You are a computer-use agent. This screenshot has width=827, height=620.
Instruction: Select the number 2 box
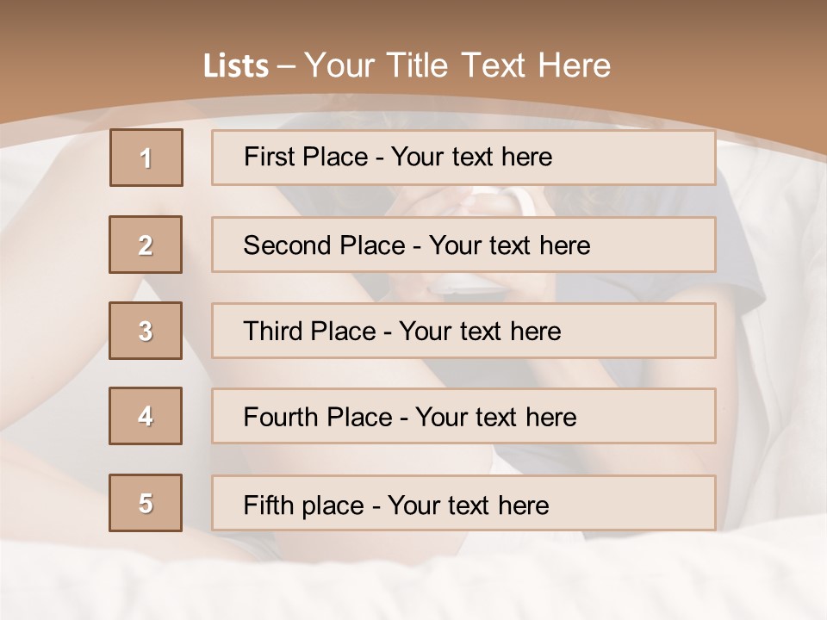(x=146, y=245)
